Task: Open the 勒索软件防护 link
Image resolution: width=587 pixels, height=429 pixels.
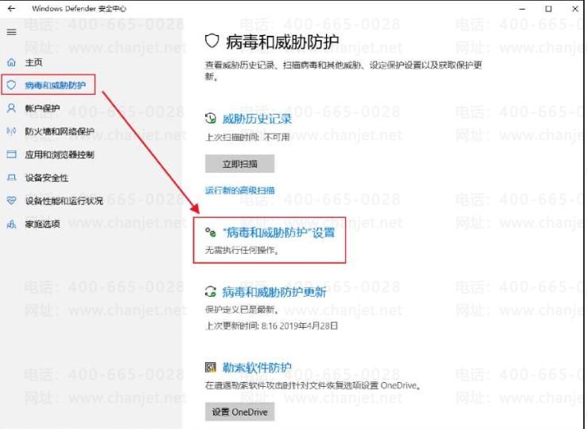Action: pos(257,368)
